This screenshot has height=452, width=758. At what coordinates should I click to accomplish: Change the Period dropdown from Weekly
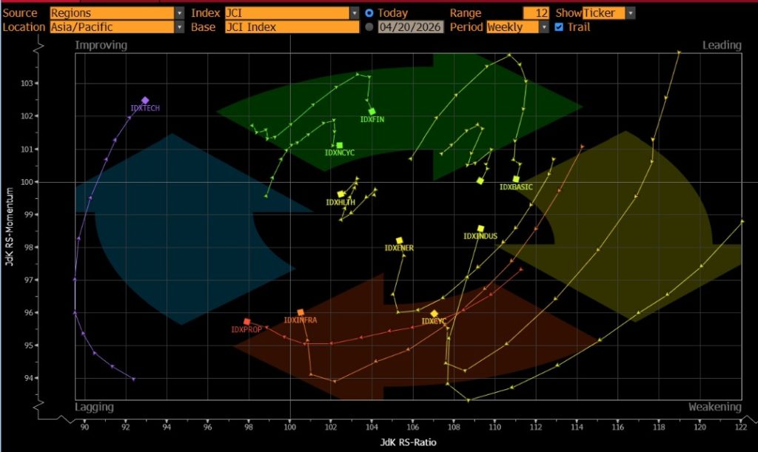[x=517, y=27]
